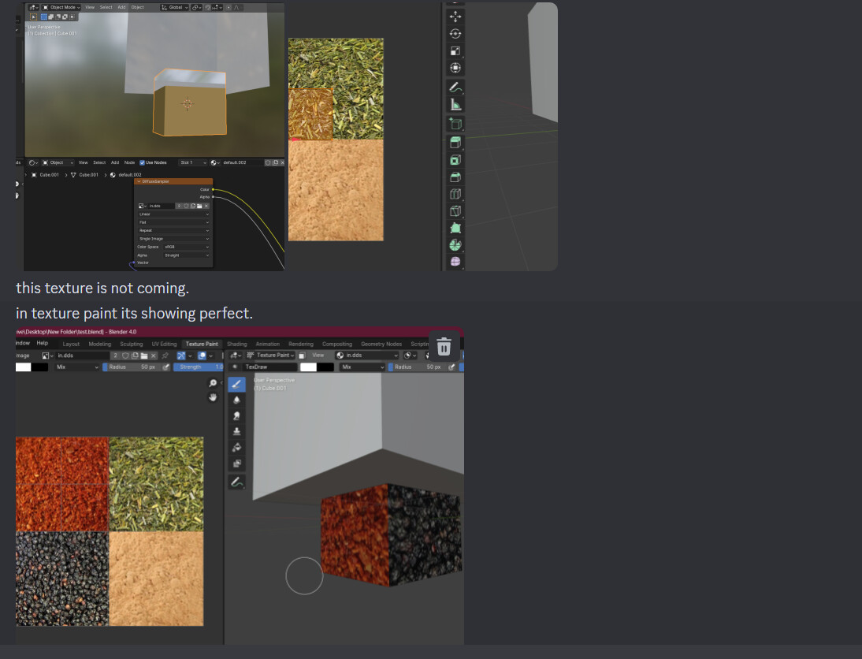This screenshot has height=659, width=862.
Task: Select the Knife tool icon
Action: (455, 210)
